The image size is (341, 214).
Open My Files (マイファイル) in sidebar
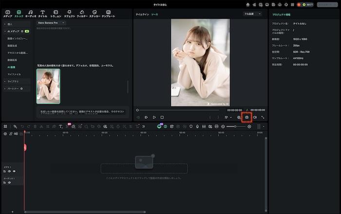click(14, 74)
